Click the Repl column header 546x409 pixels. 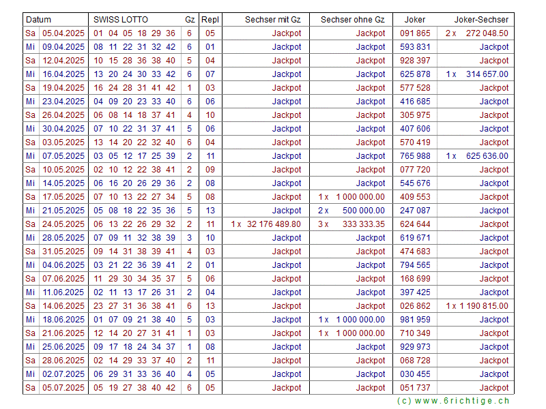coord(210,20)
